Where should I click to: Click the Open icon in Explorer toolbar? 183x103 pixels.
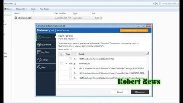point(5,9)
